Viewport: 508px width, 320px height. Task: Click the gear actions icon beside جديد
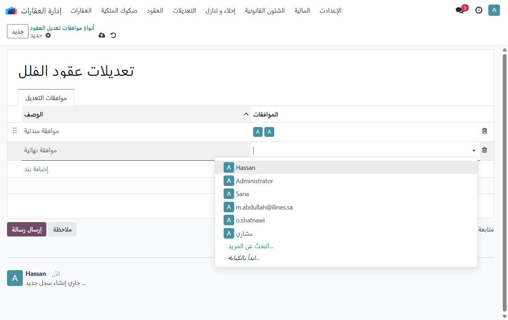click(x=48, y=35)
